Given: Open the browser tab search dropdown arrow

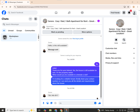Looking at the screenshot, I should point(2,2).
